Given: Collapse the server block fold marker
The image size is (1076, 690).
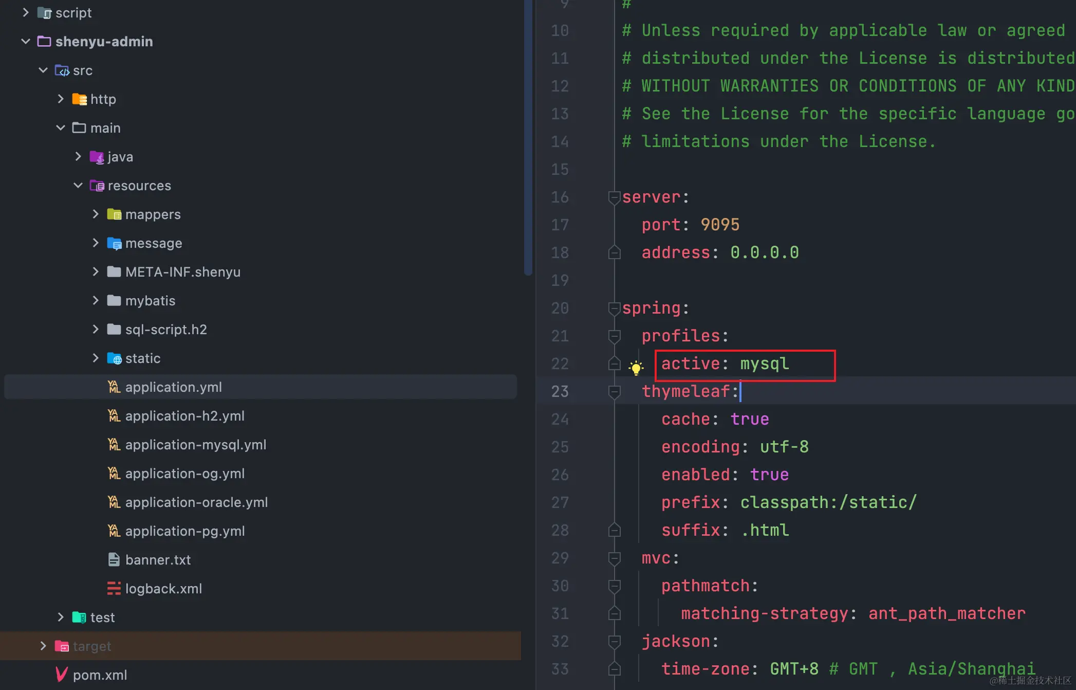Looking at the screenshot, I should click(614, 197).
